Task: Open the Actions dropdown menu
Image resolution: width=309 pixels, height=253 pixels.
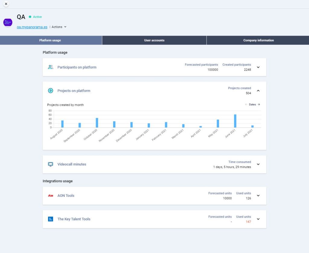Action: click(x=59, y=27)
